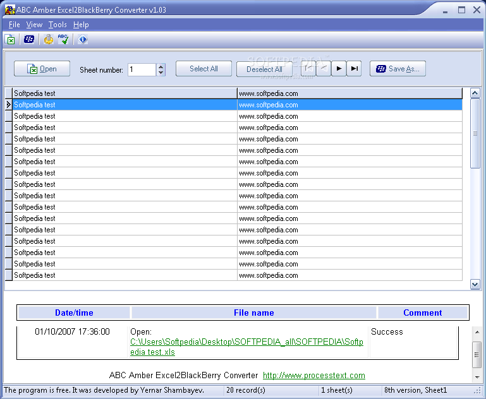Image resolution: width=486 pixels, height=399 pixels.
Task: Minimize the Excel2BlackBerry Converter window
Action: 446,11
